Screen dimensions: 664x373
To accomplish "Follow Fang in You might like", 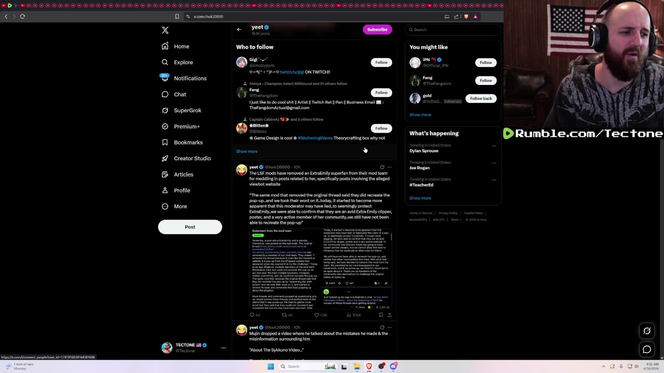I will click(486, 80).
